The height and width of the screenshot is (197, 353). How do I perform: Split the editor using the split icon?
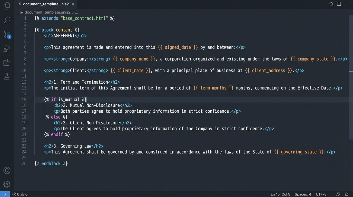pos(339,4)
